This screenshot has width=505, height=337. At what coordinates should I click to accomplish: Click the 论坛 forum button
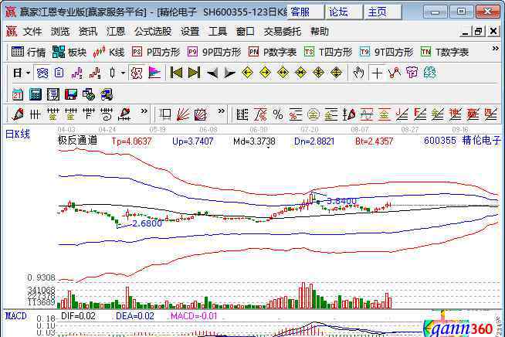[x=344, y=12]
